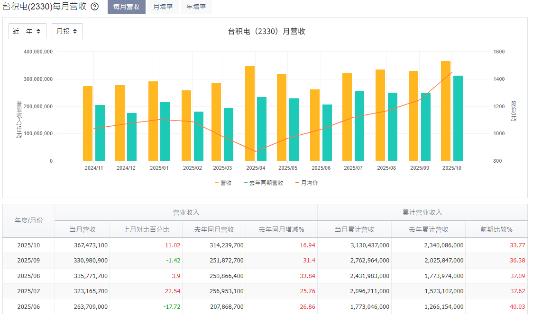Open the 近一年 time range dropdown
The width and height of the screenshot is (533, 314).
[x=27, y=31]
